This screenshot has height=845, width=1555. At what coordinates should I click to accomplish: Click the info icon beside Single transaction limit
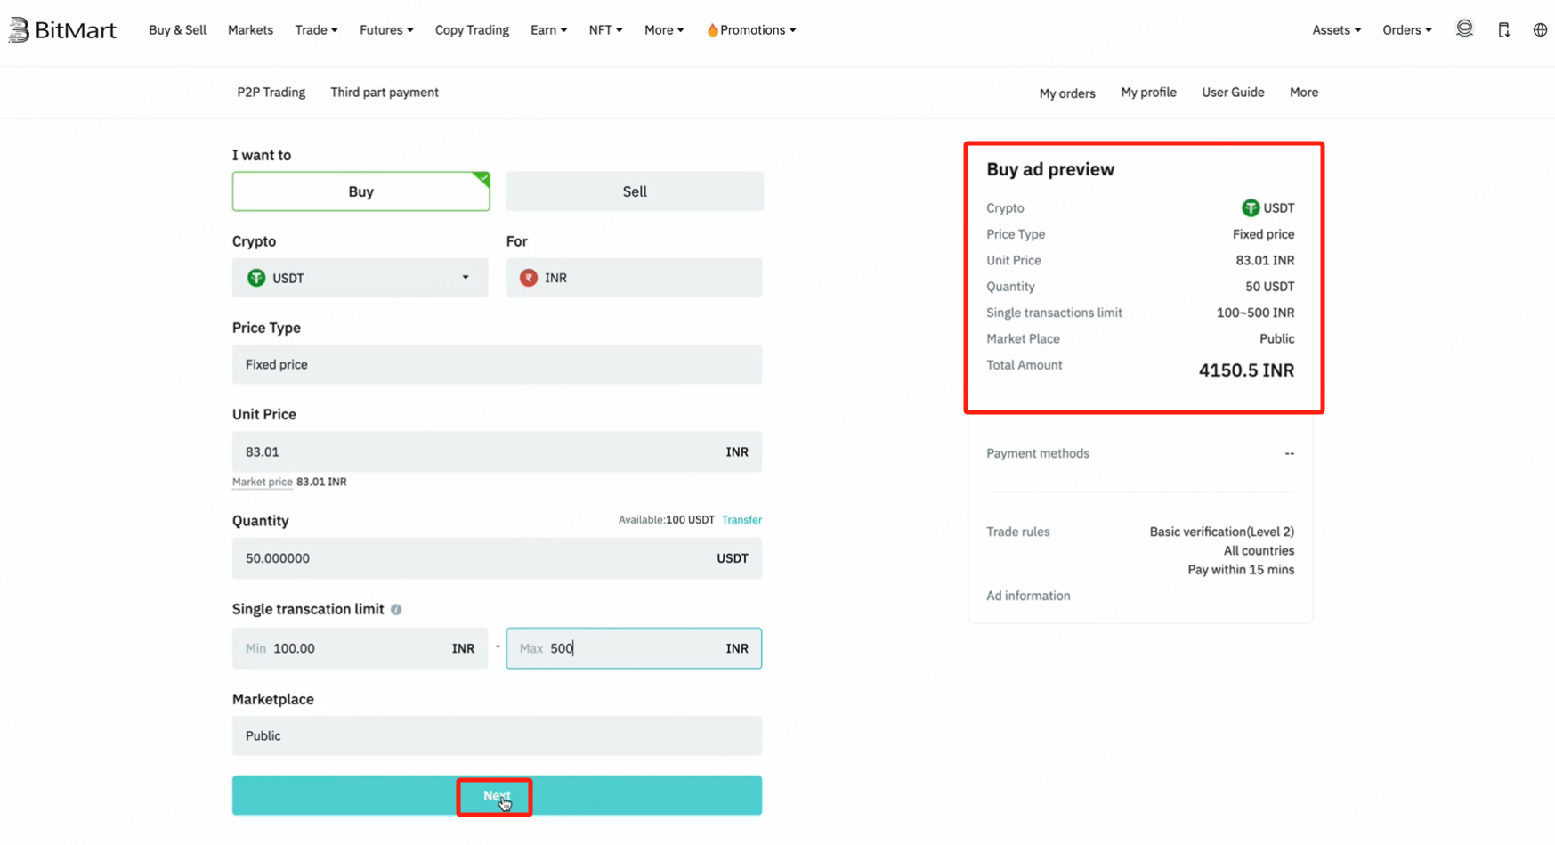396,609
